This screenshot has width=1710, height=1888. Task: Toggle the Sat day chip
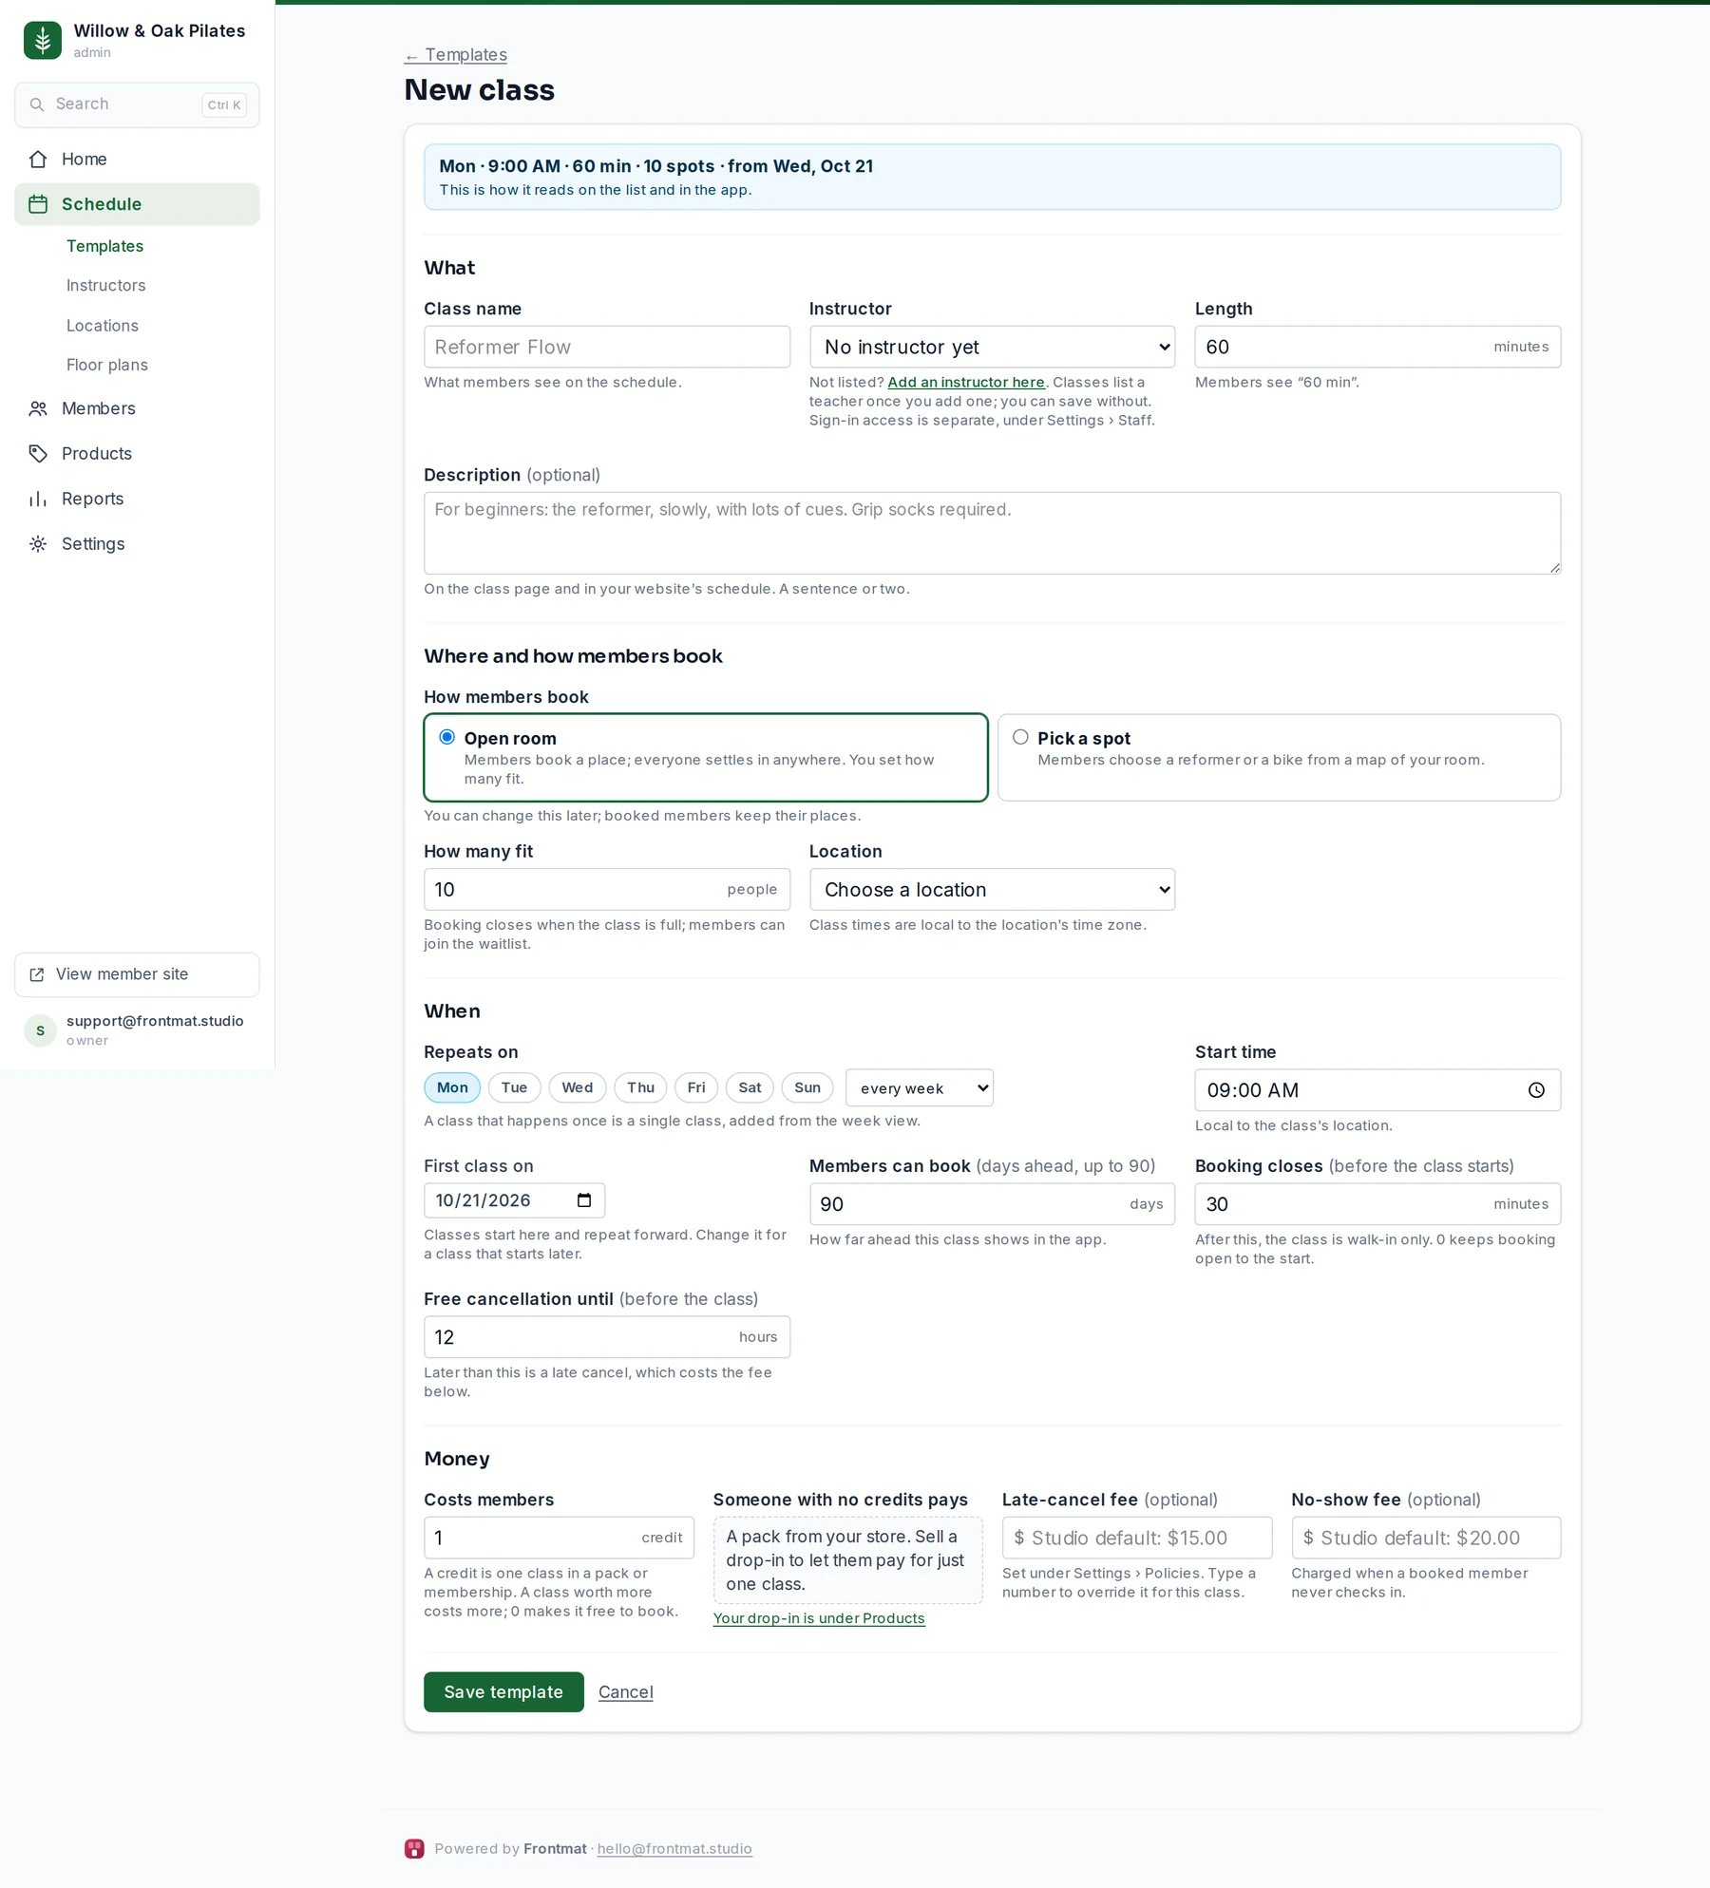tap(750, 1087)
